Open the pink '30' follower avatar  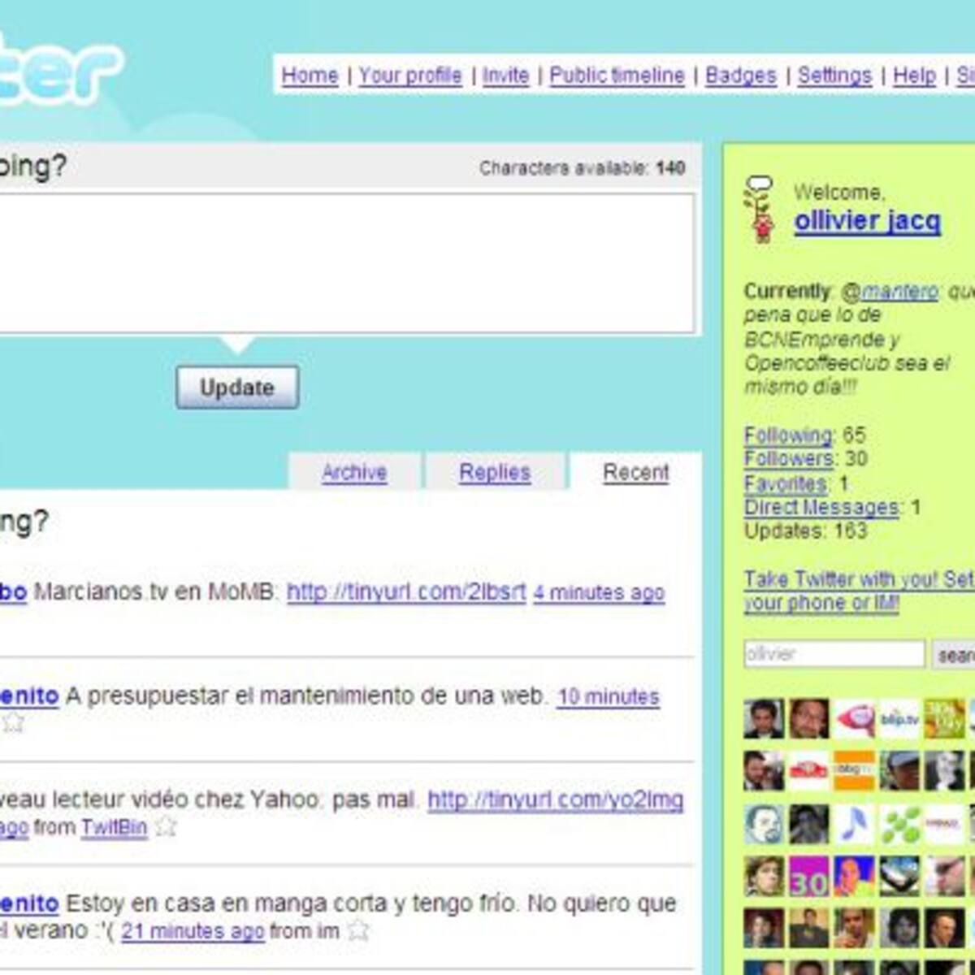click(809, 877)
